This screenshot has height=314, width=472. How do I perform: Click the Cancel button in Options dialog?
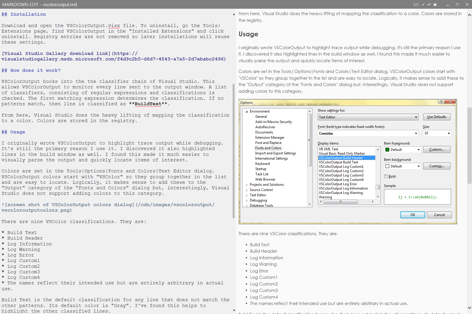(439, 215)
